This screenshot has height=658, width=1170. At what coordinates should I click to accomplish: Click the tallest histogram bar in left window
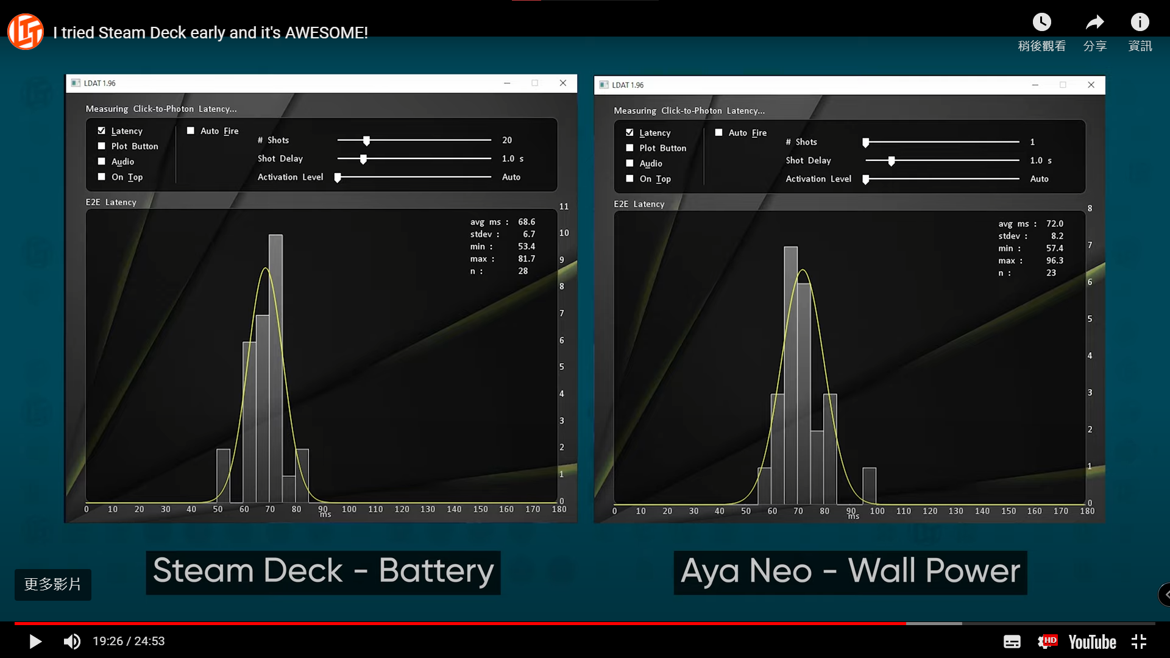point(275,368)
